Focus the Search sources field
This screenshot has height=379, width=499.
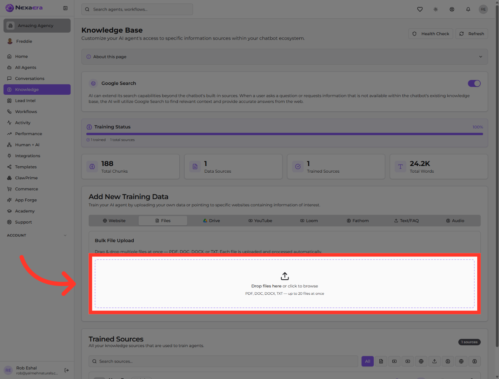223,361
